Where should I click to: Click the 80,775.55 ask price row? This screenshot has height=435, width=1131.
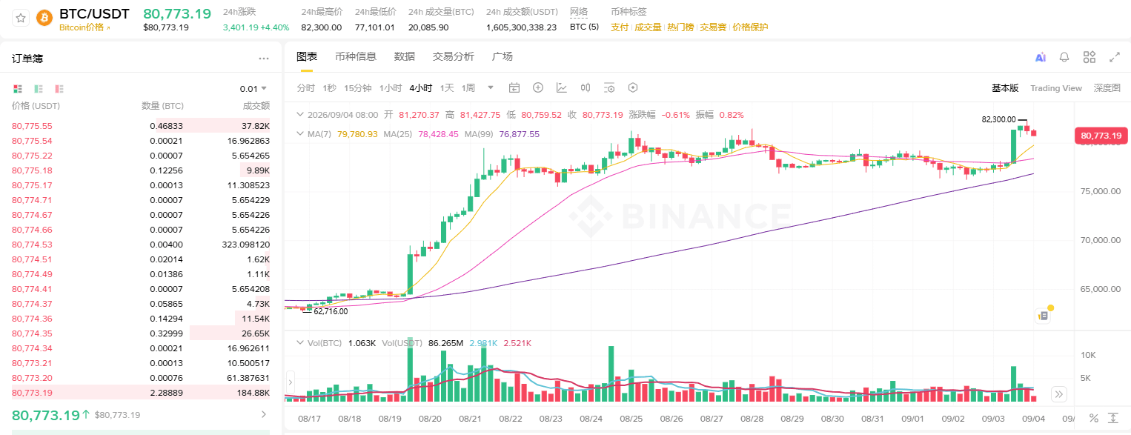141,126
